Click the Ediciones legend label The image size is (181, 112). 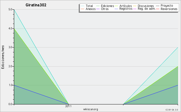107,6
